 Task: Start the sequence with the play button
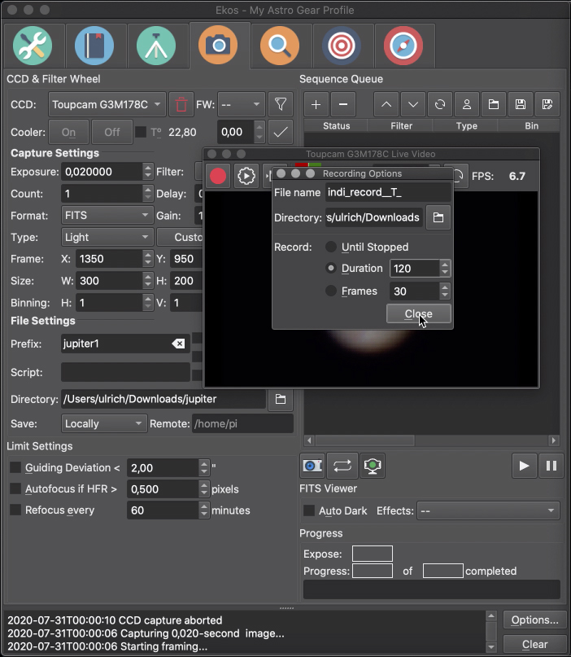[524, 466]
